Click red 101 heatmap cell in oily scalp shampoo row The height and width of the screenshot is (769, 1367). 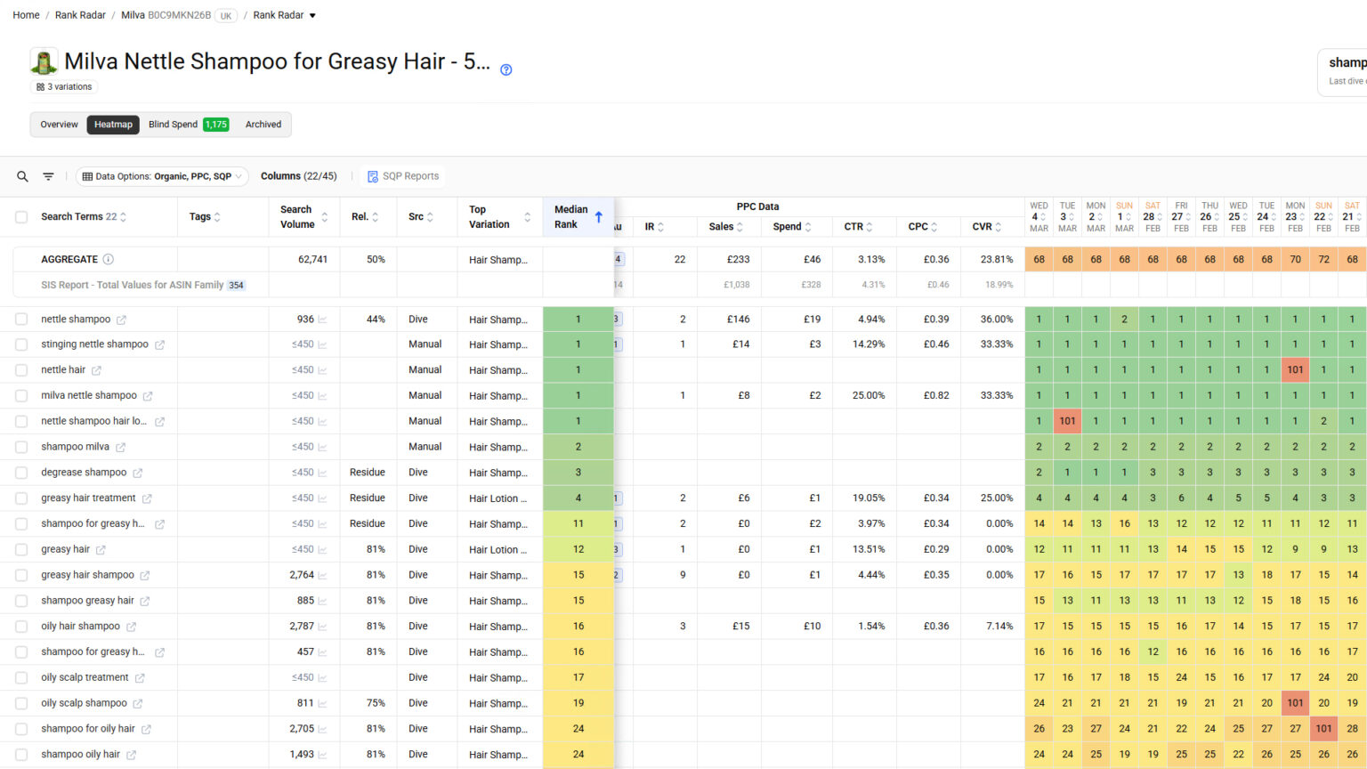click(1295, 702)
